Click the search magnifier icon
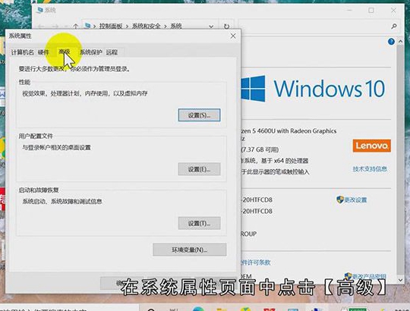410x311 pixels. 394,26
